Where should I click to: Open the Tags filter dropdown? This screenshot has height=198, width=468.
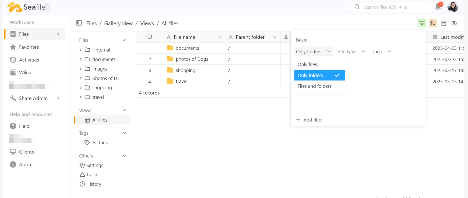[381, 51]
